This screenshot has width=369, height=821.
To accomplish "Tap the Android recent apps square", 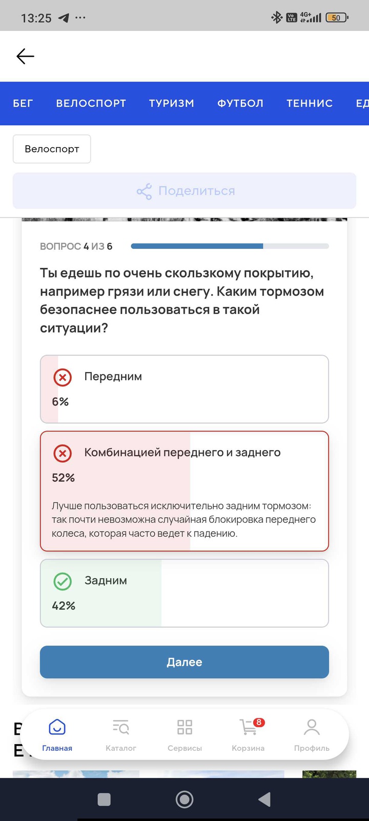I will tap(104, 799).
